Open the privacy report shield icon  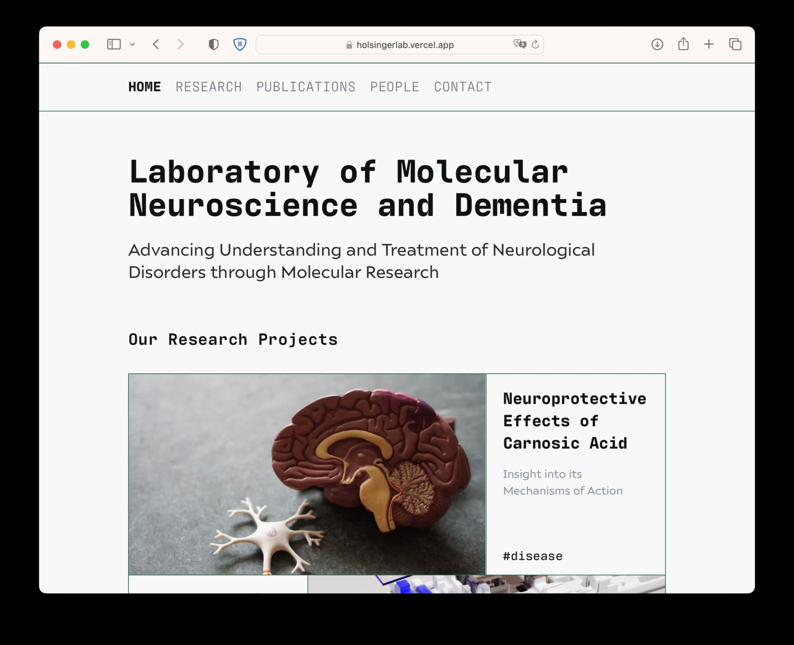[213, 44]
